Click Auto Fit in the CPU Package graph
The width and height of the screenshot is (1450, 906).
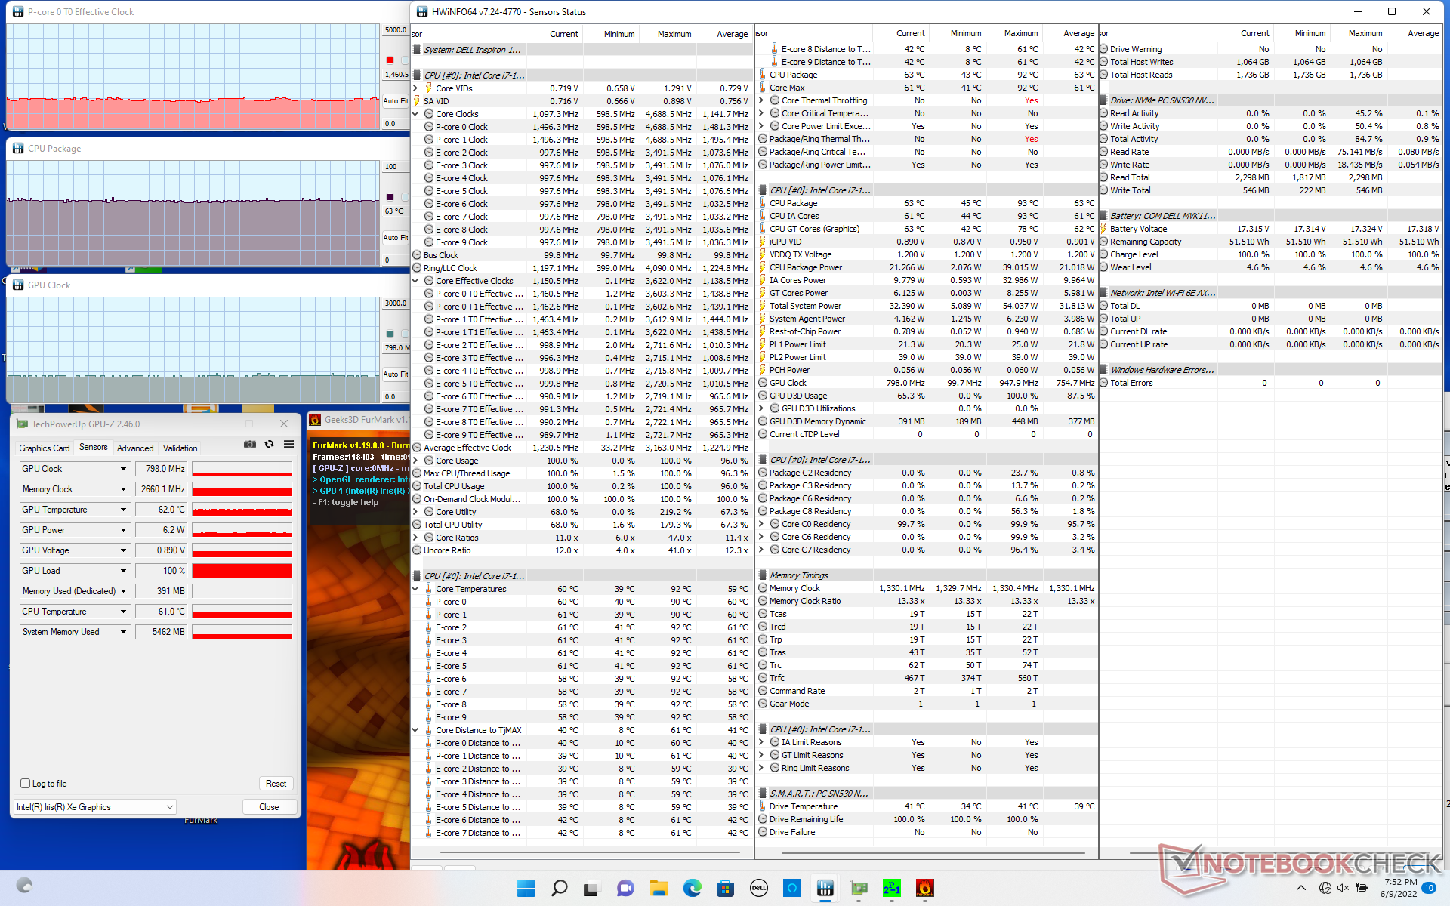394,237
